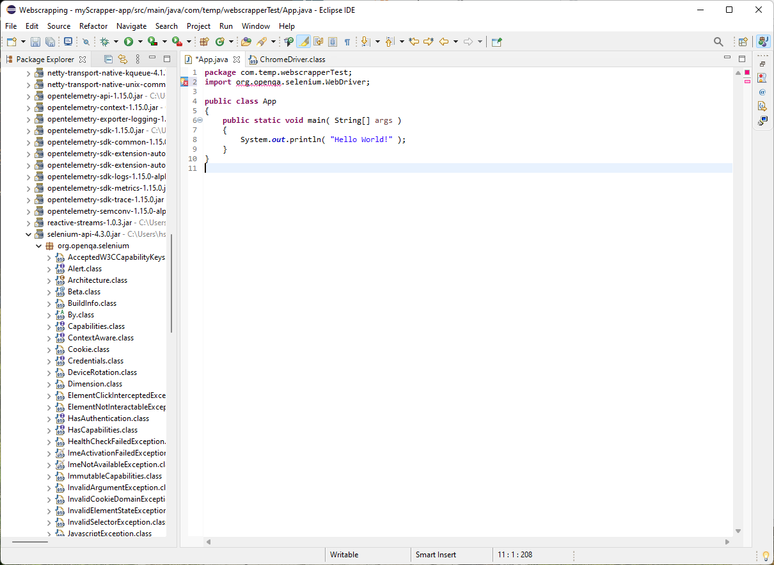The image size is (774, 565).
Task: Toggle Mark Occurrences highlighter in toolbar
Action: [304, 42]
